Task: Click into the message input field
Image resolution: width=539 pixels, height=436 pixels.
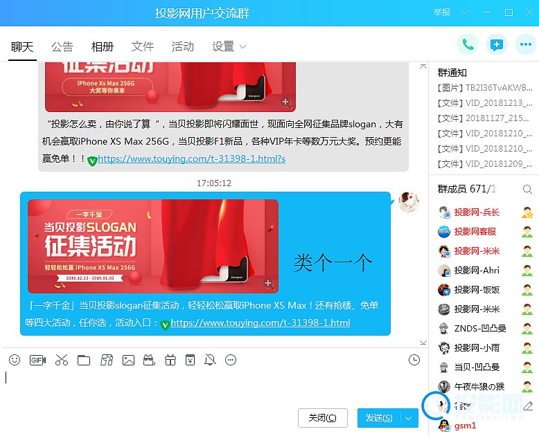Action: [x=213, y=386]
